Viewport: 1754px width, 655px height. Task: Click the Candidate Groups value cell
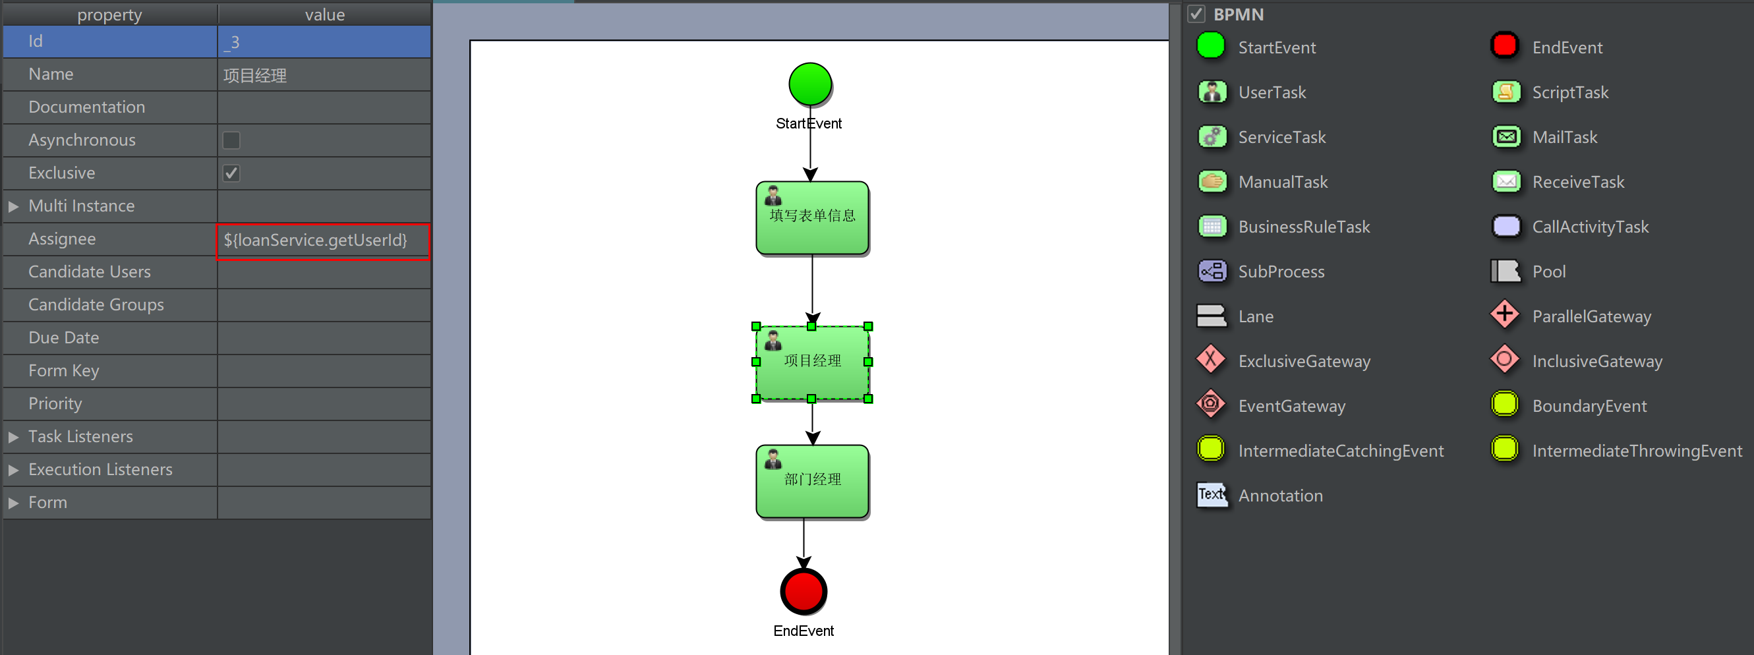(x=324, y=305)
